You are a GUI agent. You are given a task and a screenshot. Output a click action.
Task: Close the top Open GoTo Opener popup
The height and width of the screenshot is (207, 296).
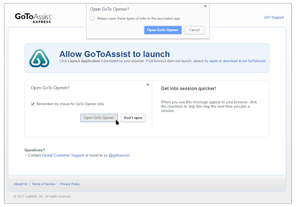(205, 6)
